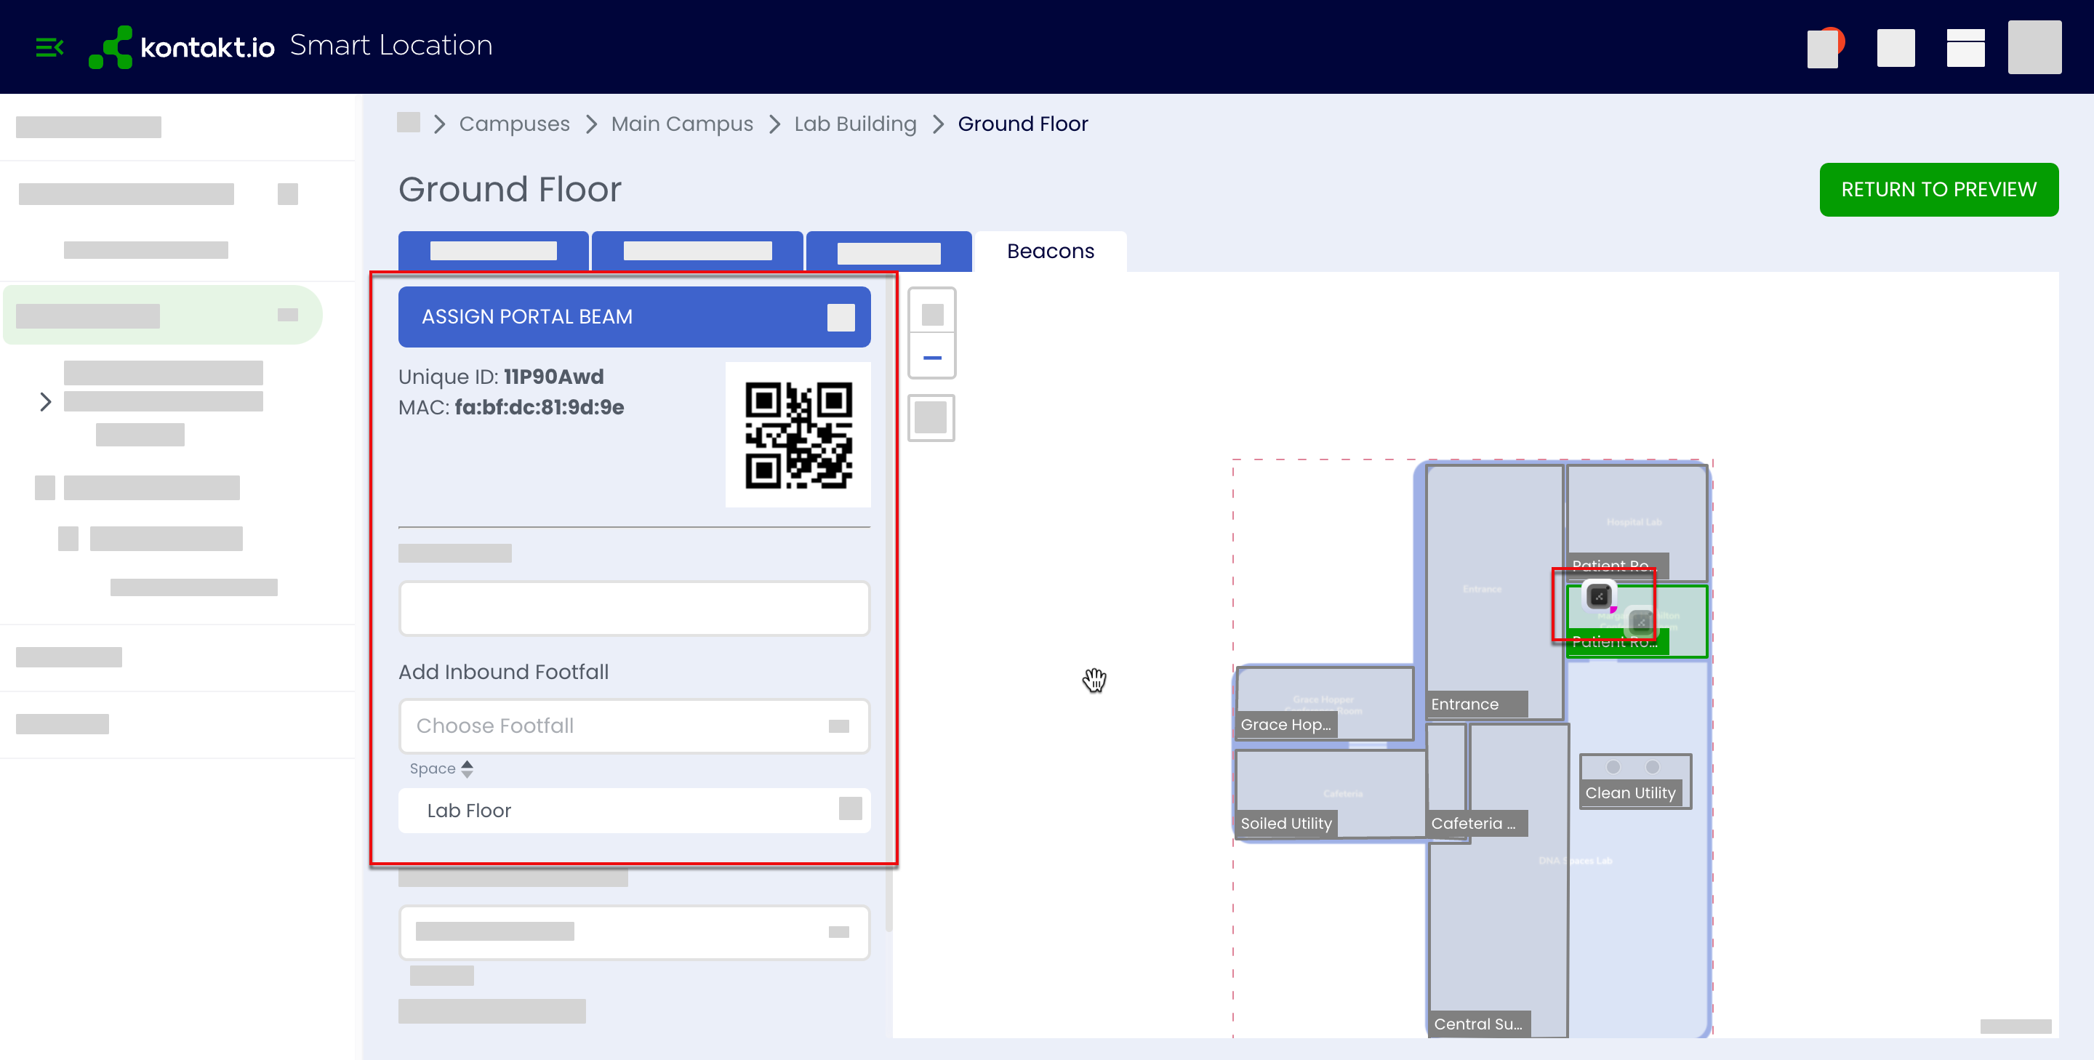Expand the sidebar tree chevron
Screen dimensions: 2094x1060
click(46, 401)
